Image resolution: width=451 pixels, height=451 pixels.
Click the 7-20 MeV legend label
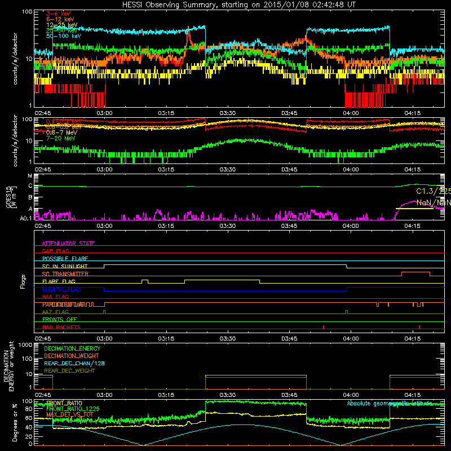[60, 138]
